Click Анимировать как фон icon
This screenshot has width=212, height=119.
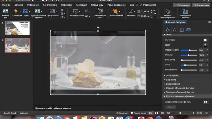click(185, 12)
